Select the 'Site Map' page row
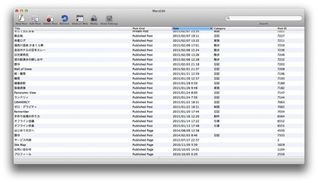Screen dimensions: 318x183 pos(159,145)
